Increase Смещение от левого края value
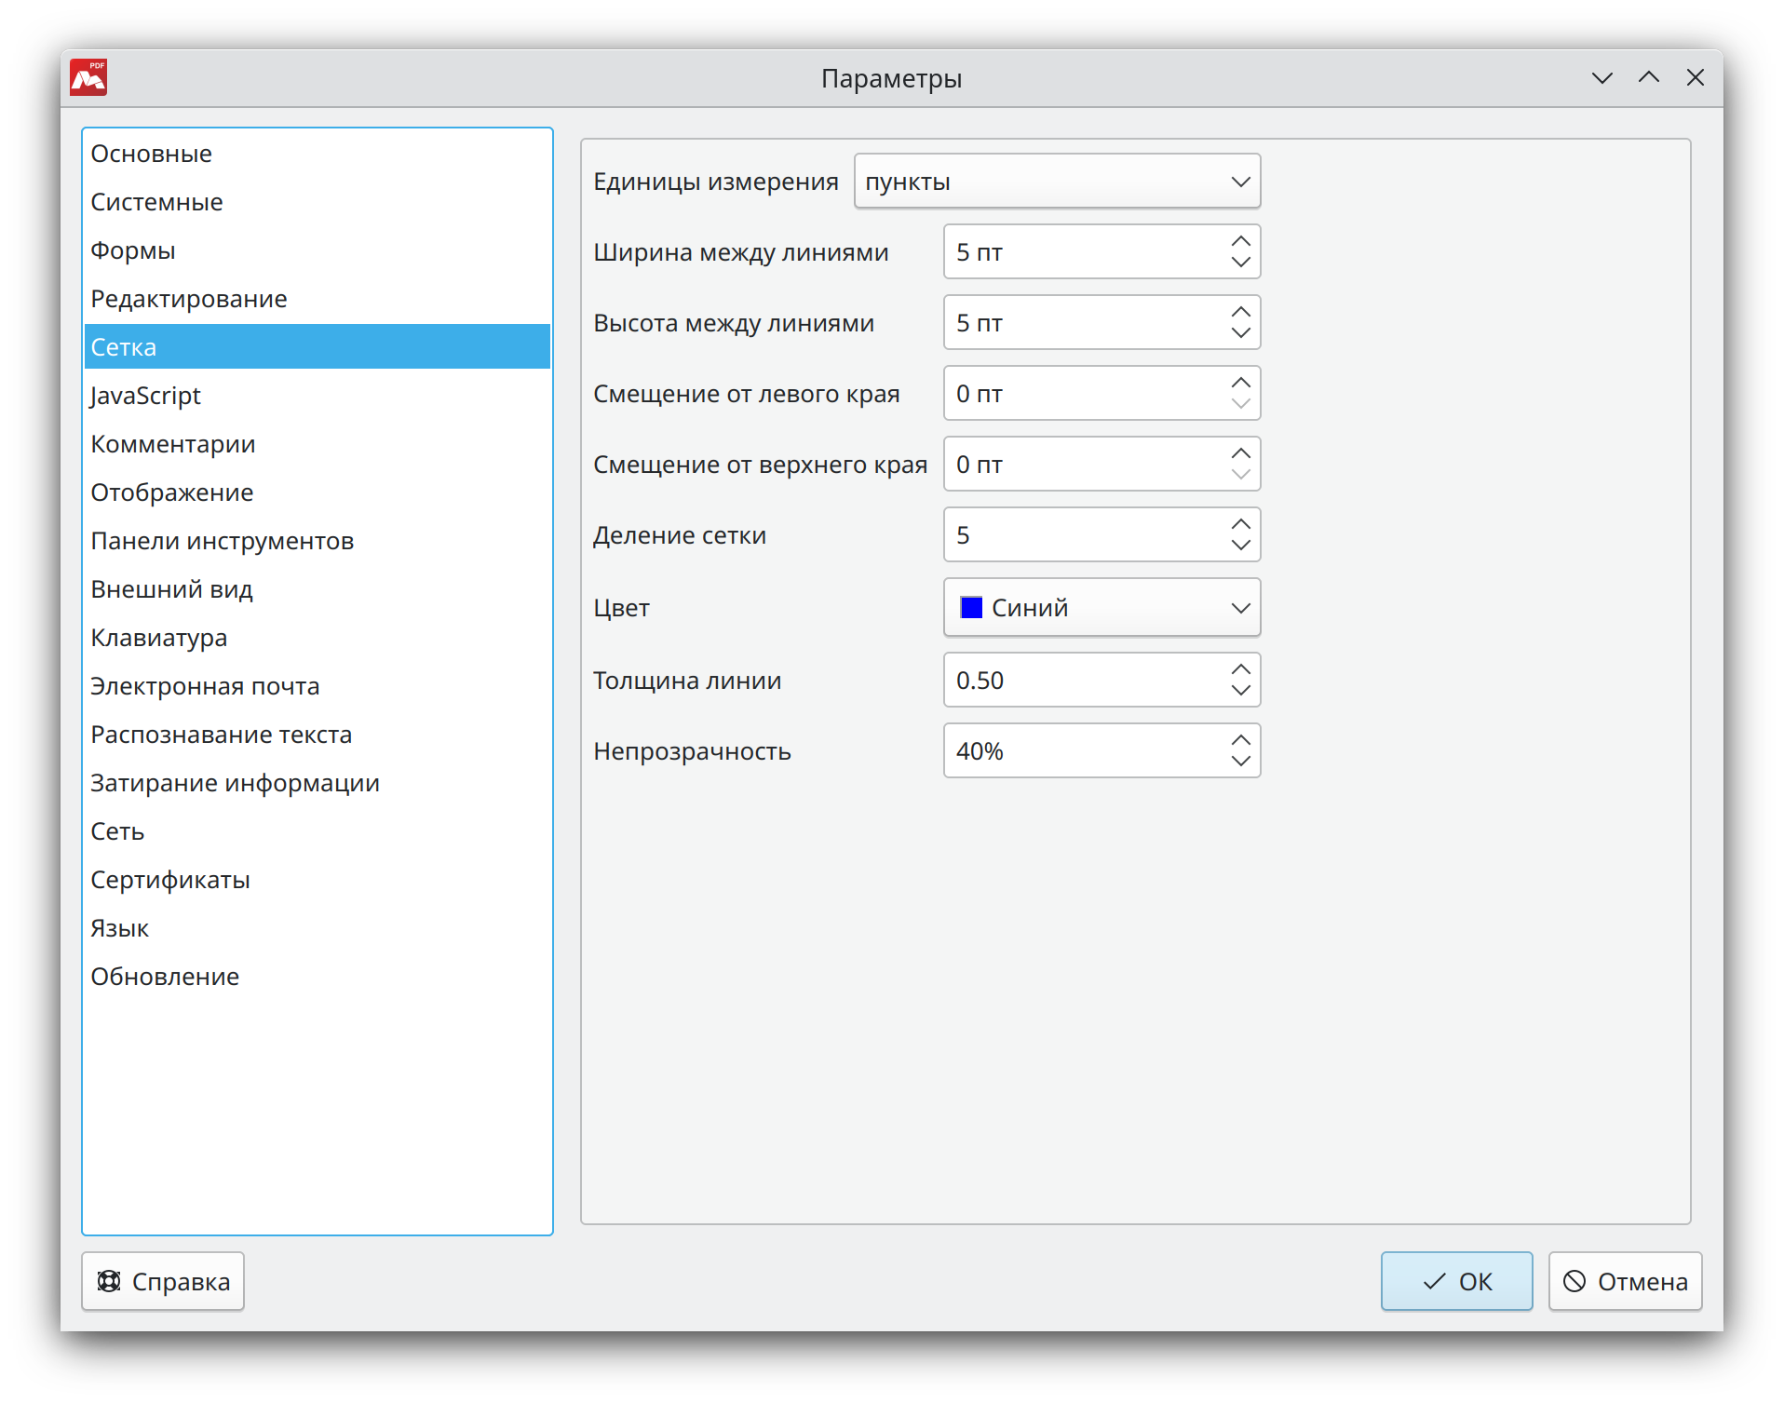 [x=1240, y=383]
